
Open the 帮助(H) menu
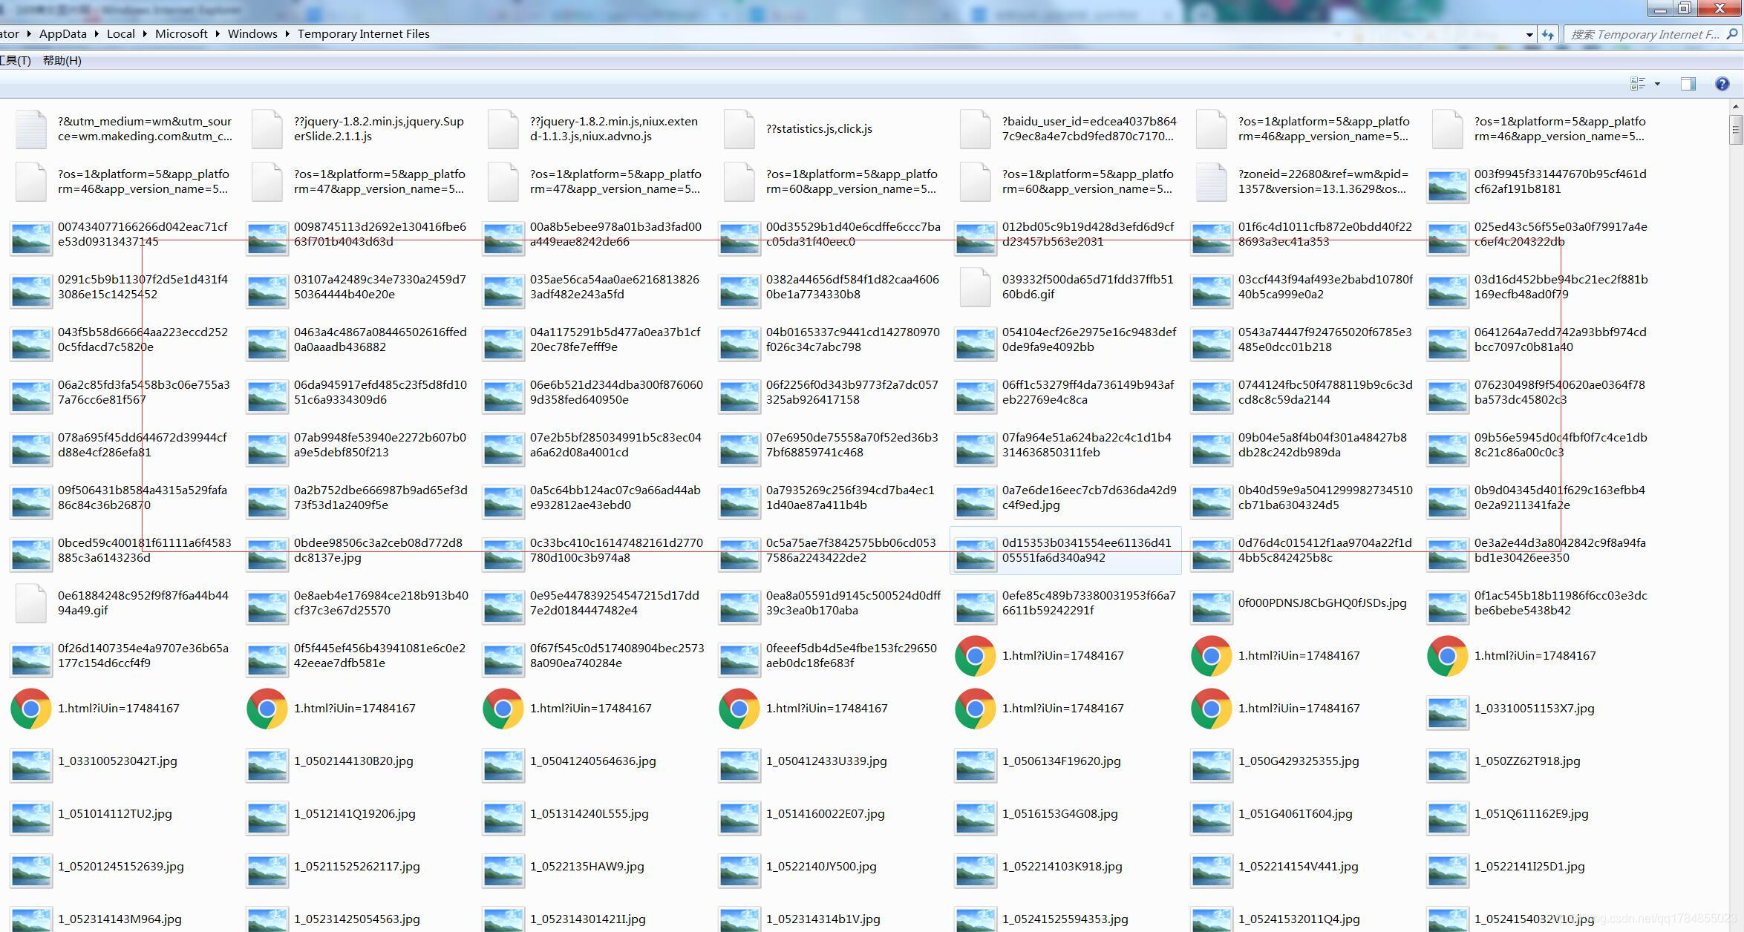click(x=62, y=61)
